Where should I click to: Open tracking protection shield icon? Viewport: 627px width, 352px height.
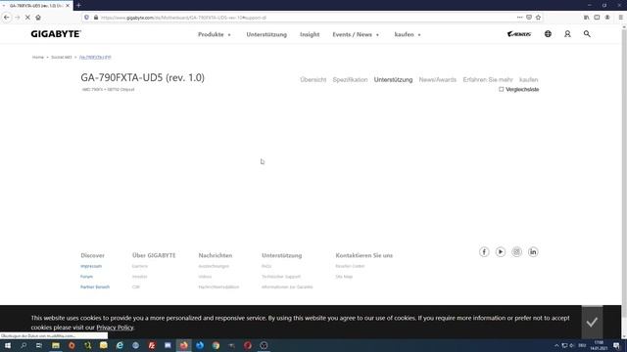click(86, 18)
